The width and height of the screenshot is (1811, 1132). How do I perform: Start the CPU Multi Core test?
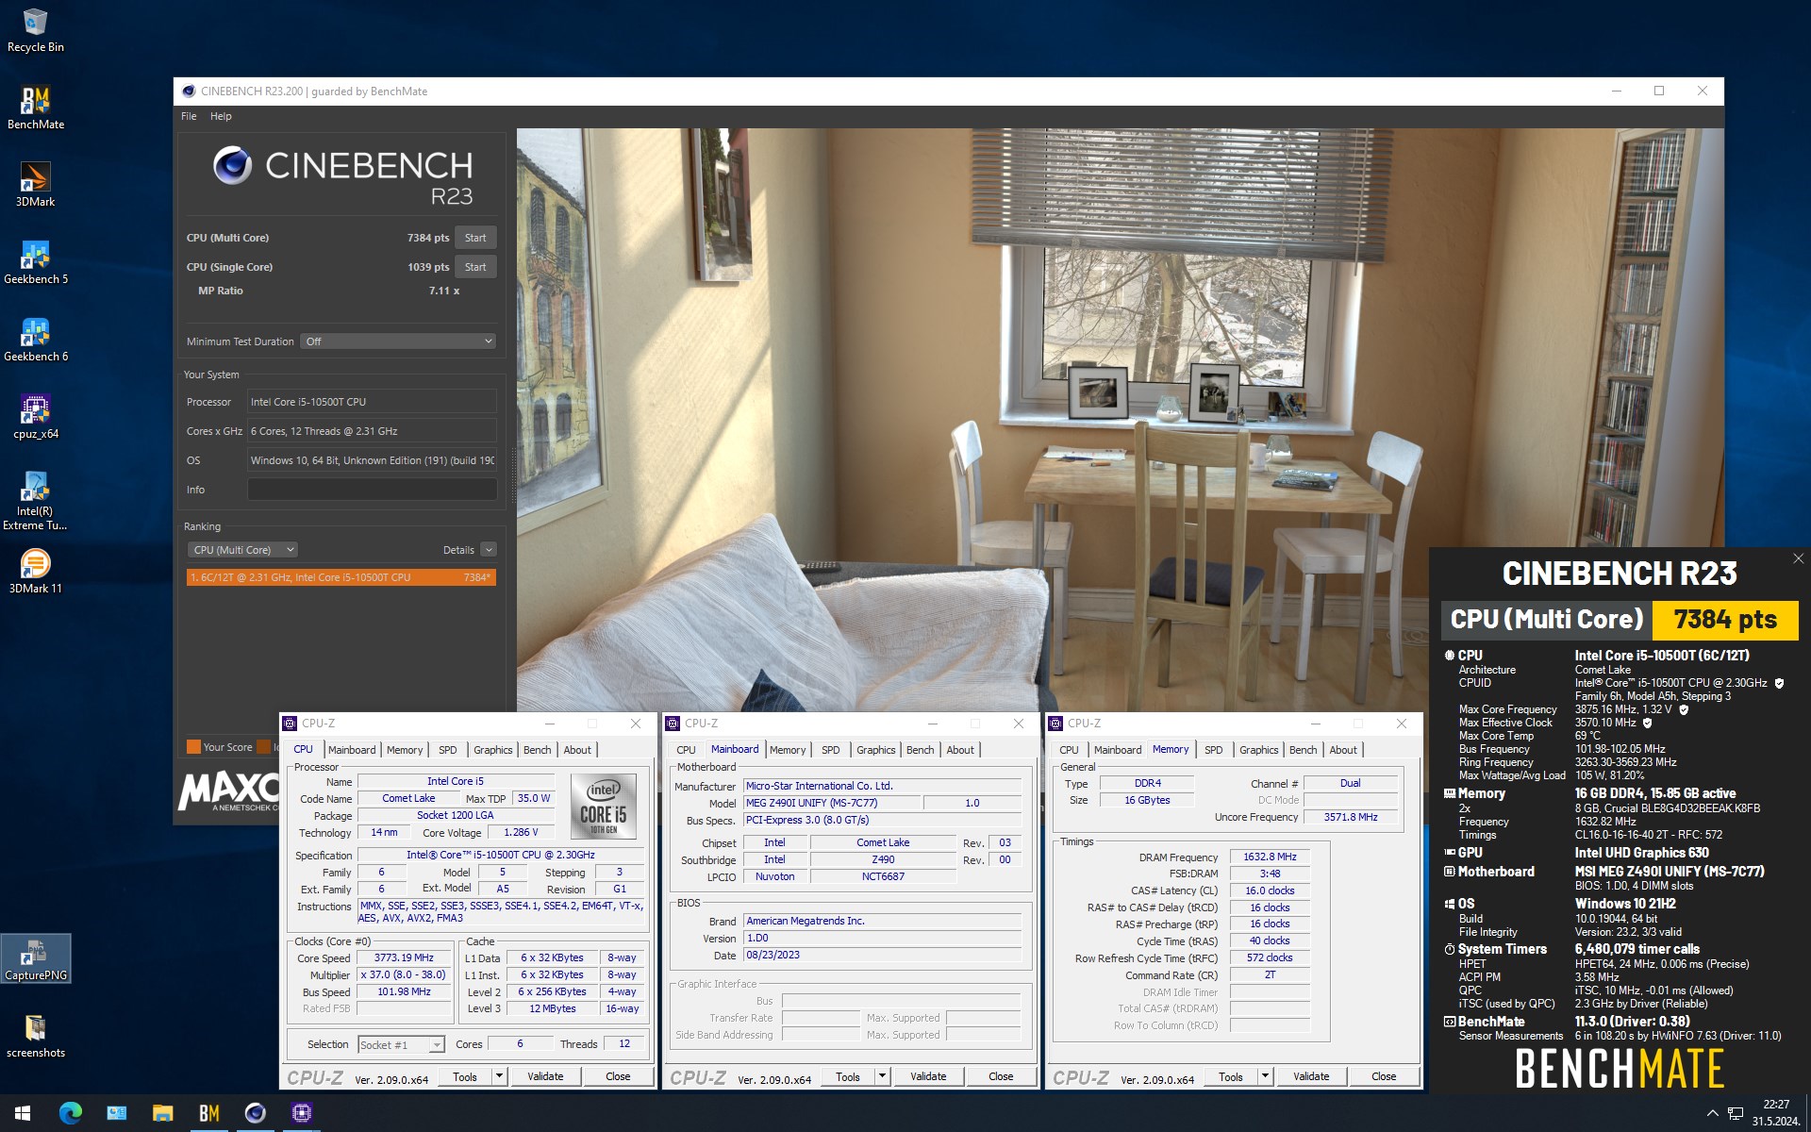[x=475, y=238]
